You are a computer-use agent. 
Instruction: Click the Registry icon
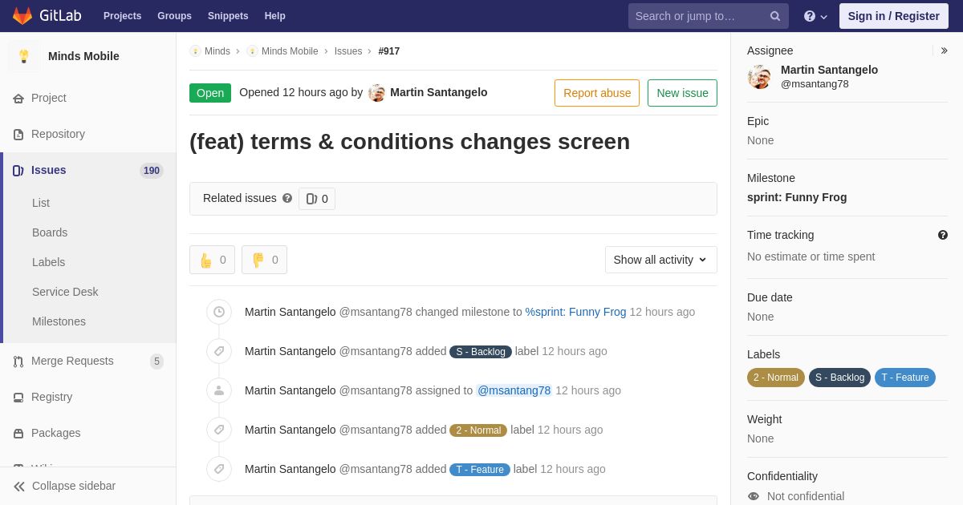[18, 398]
